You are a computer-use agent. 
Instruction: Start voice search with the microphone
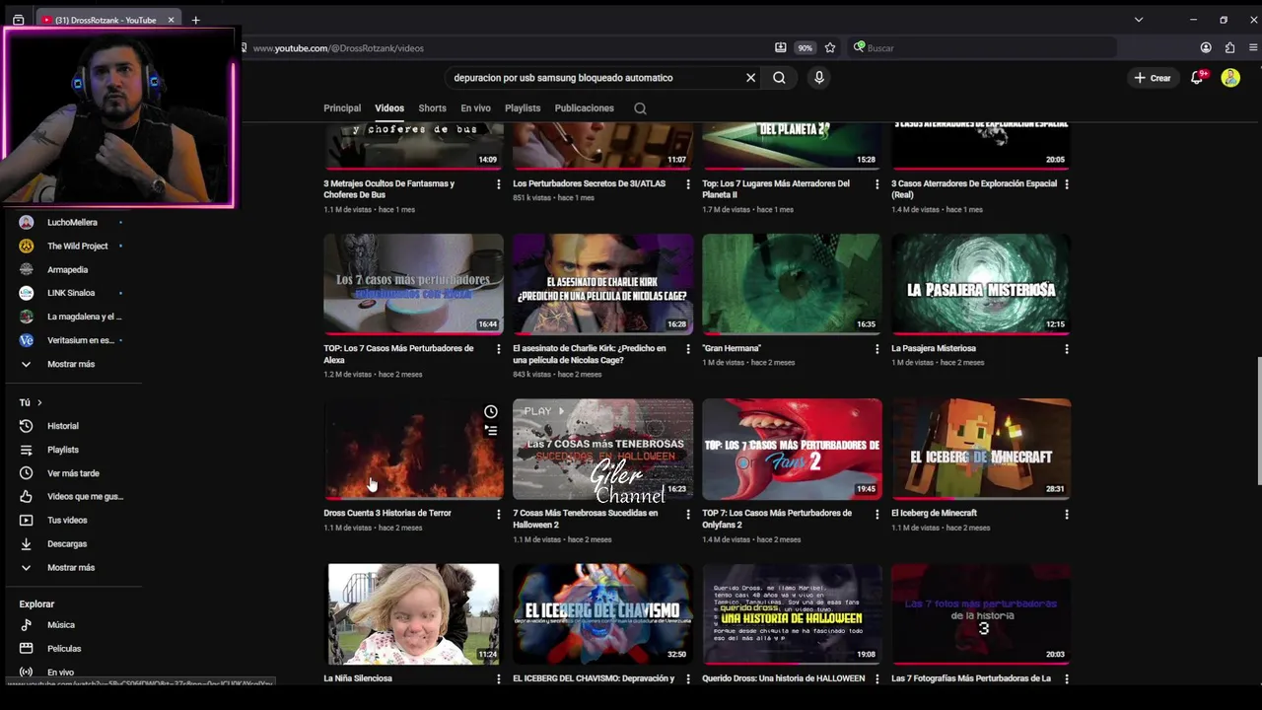click(x=818, y=78)
